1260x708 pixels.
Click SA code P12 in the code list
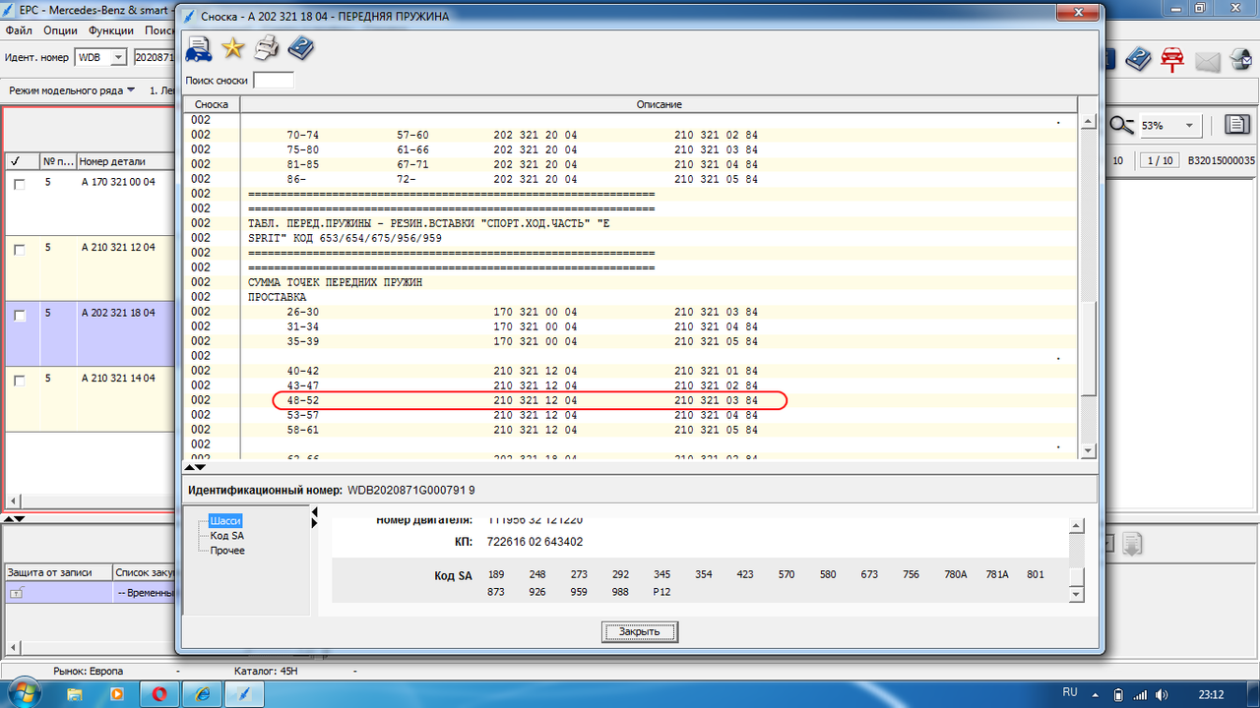(x=661, y=592)
